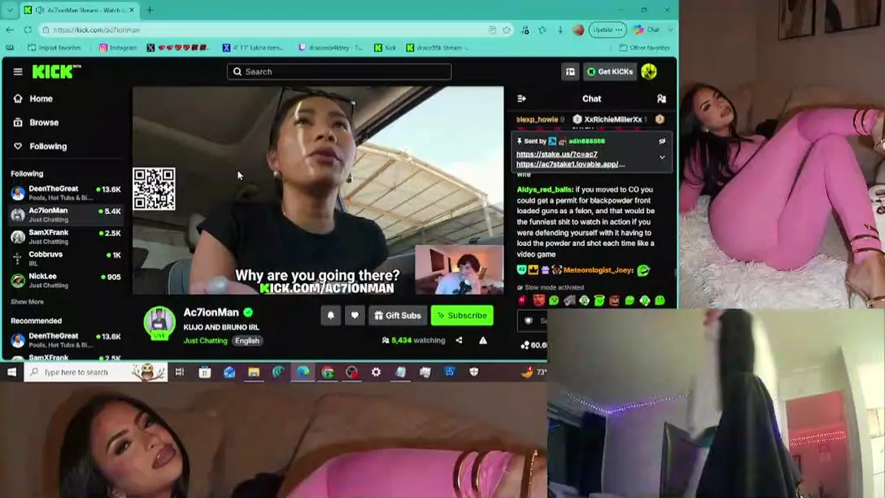Click the Ac7ionMan channel avatar
This screenshot has height=498, width=885.
pyautogui.click(x=160, y=323)
